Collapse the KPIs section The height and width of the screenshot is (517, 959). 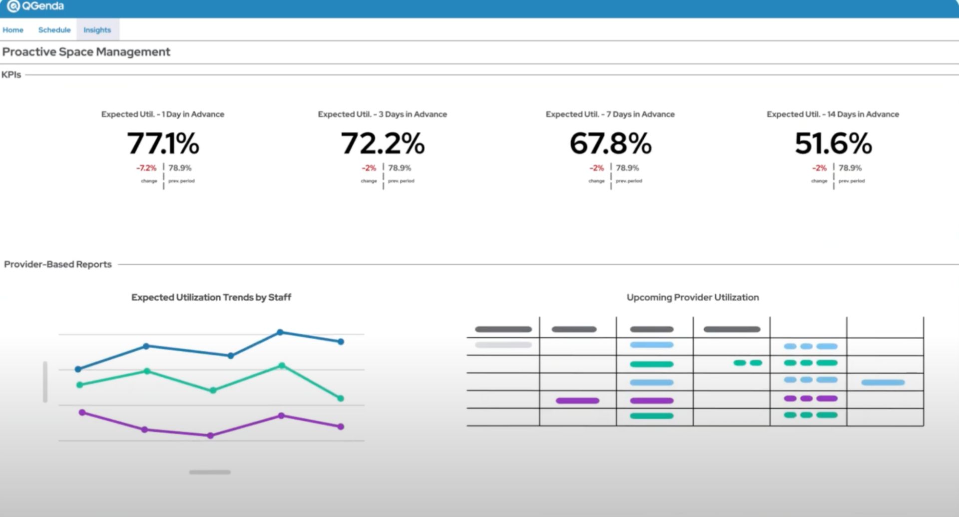(x=11, y=74)
